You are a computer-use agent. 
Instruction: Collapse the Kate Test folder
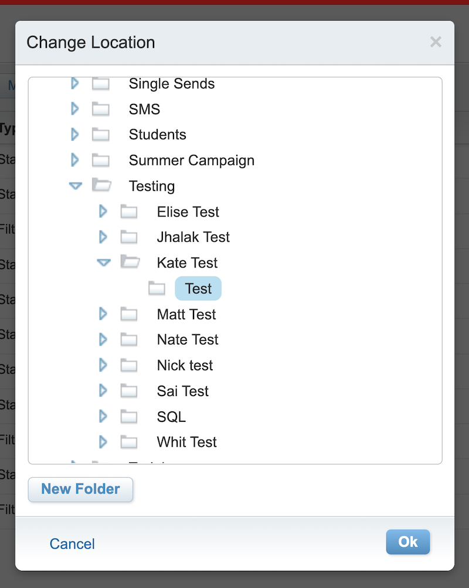(104, 262)
